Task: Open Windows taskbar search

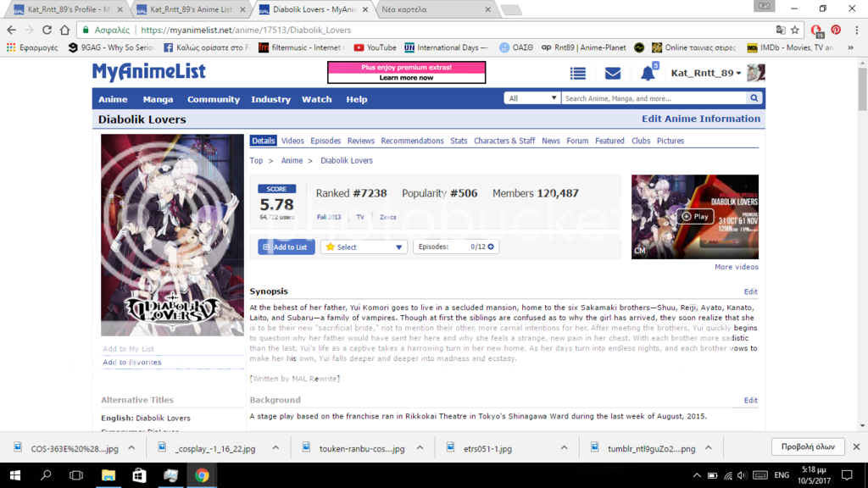Action: click(46, 475)
